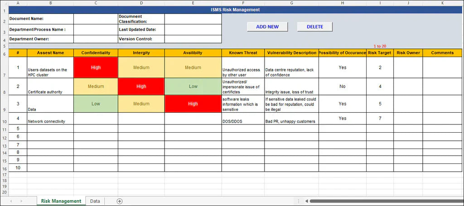Click the Assest Name header cell

[50, 53]
